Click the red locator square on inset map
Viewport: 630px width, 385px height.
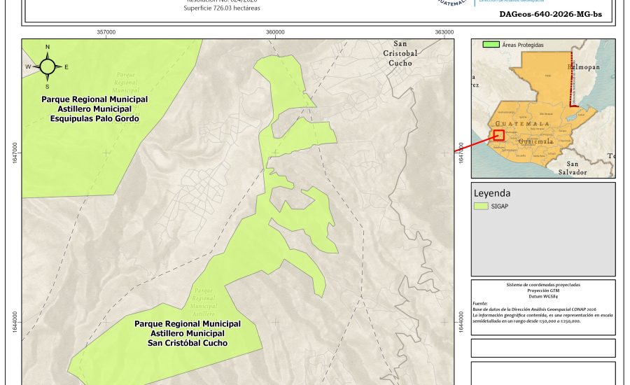tap(498, 135)
